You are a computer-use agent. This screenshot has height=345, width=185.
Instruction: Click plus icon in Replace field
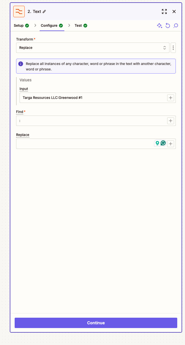[x=171, y=144]
